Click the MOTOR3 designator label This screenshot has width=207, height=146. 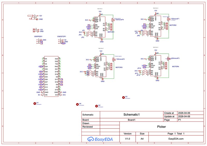coord(119,67)
